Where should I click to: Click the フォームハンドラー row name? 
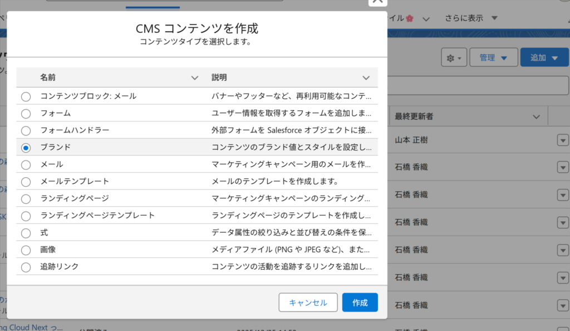[x=75, y=130]
